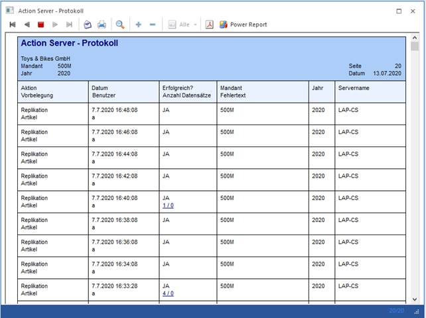Click the send by email icon
Image resolution: width=426 pixels, height=318 pixels.
(88, 25)
